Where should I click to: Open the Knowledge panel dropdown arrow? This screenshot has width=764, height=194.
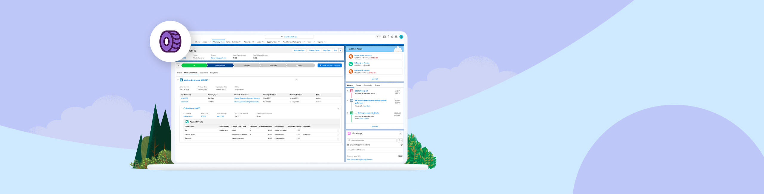coord(400,133)
